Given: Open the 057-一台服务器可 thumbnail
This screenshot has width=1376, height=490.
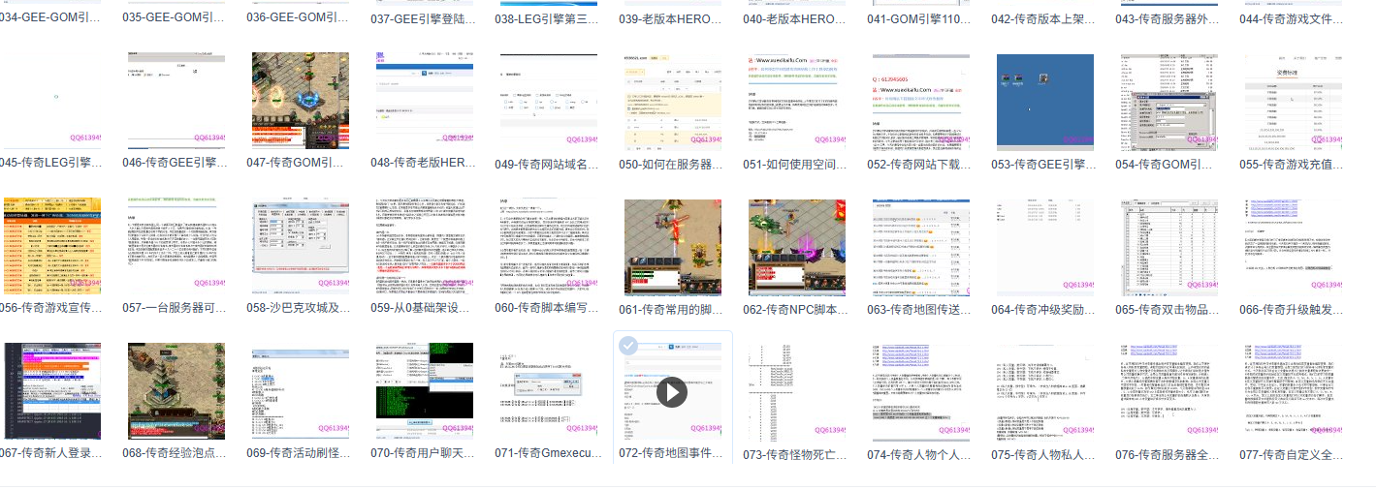Looking at the screenshot, I should (x=176, y=246).
